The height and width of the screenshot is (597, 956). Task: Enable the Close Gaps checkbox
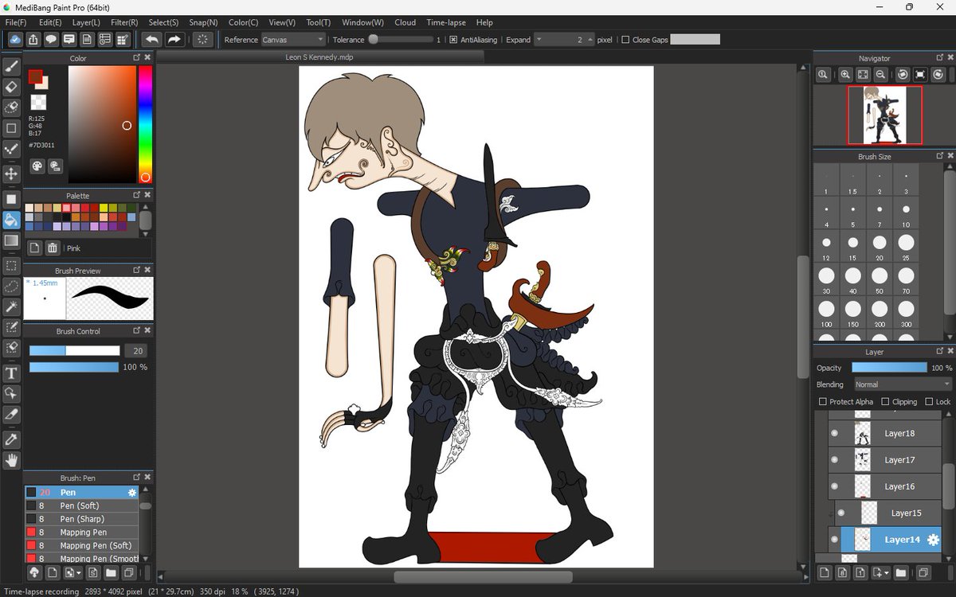pos(625,40)
